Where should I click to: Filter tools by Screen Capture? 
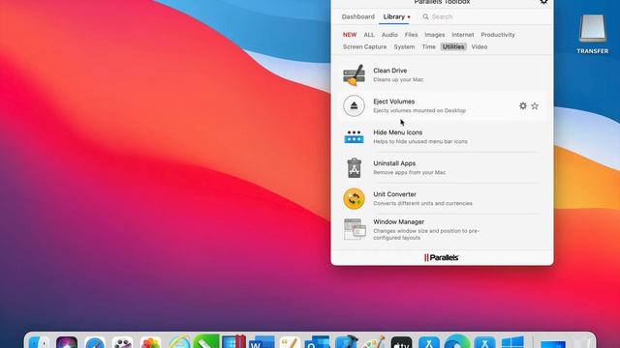(x=364, y=46)
